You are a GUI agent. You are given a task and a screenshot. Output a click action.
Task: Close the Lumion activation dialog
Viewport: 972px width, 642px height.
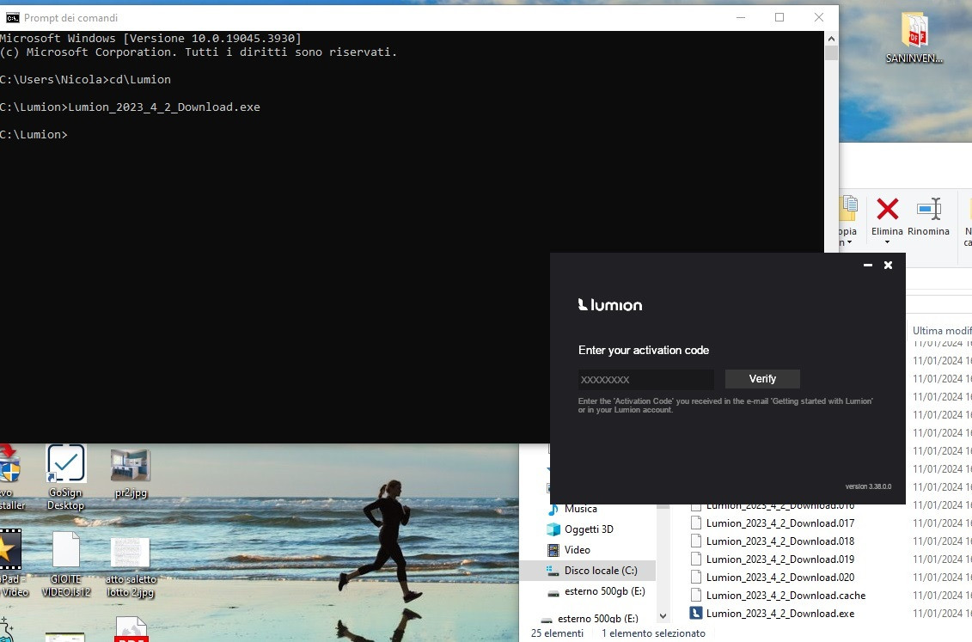889,266
